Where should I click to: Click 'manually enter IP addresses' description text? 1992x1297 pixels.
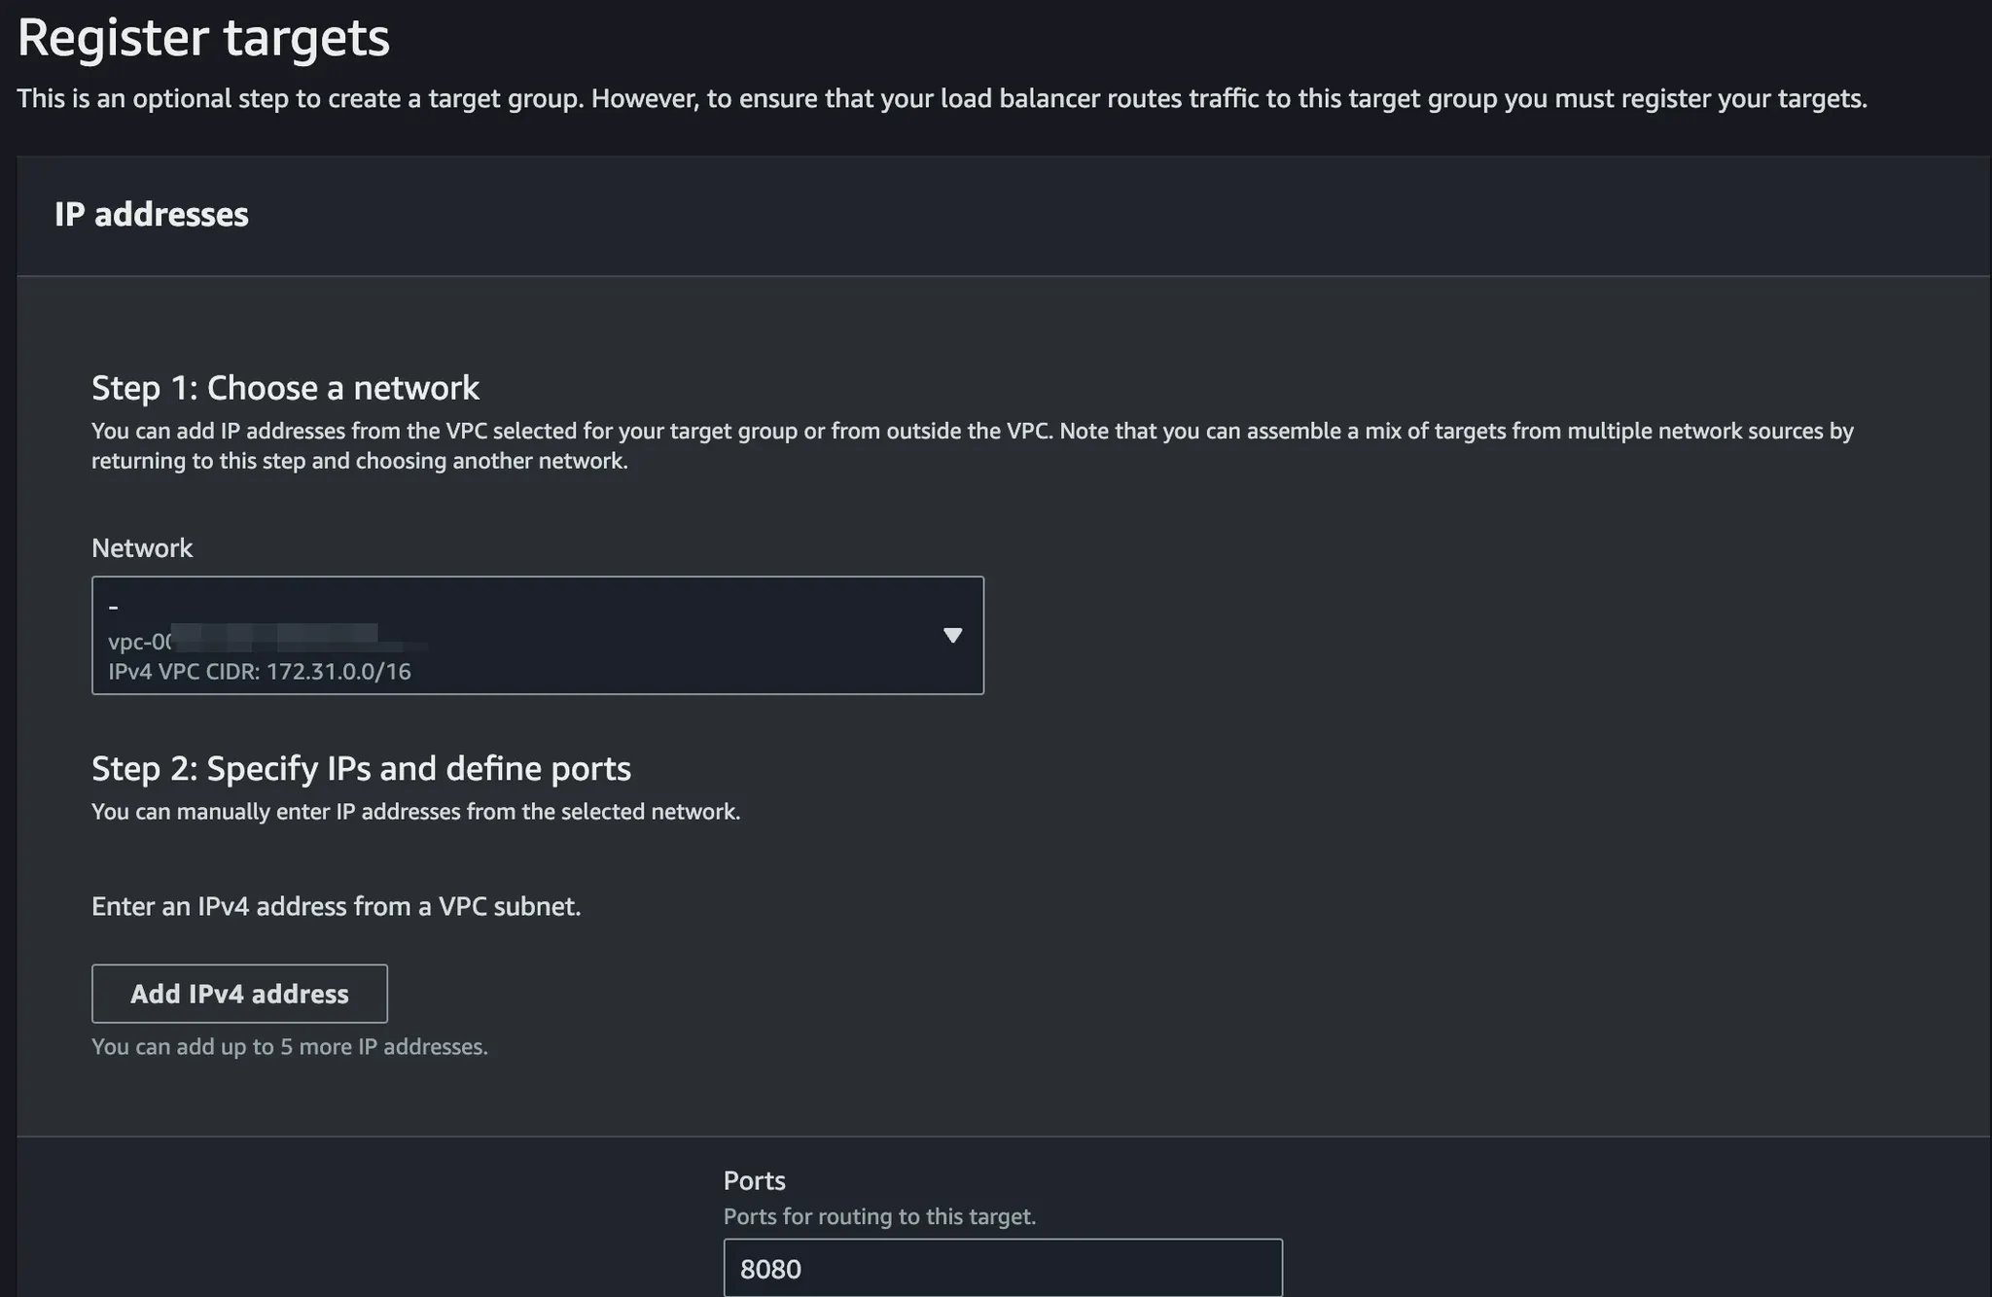coord(415,812)
